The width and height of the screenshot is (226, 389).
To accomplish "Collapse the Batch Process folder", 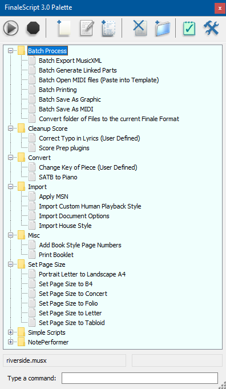I will point(10,51).
